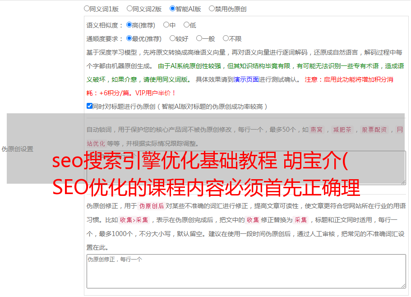Select the 同义词2版 radio option
Image resolution: width=411 pixels, height=297 pixels.
click(129, 9)
